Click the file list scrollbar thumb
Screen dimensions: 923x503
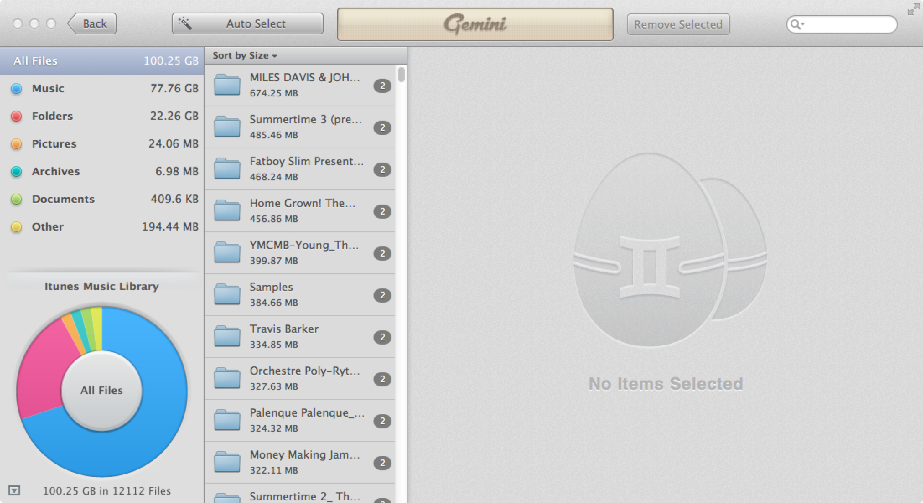pos(402,75)
